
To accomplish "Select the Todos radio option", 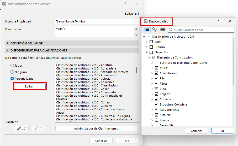I will pos(12,66).
